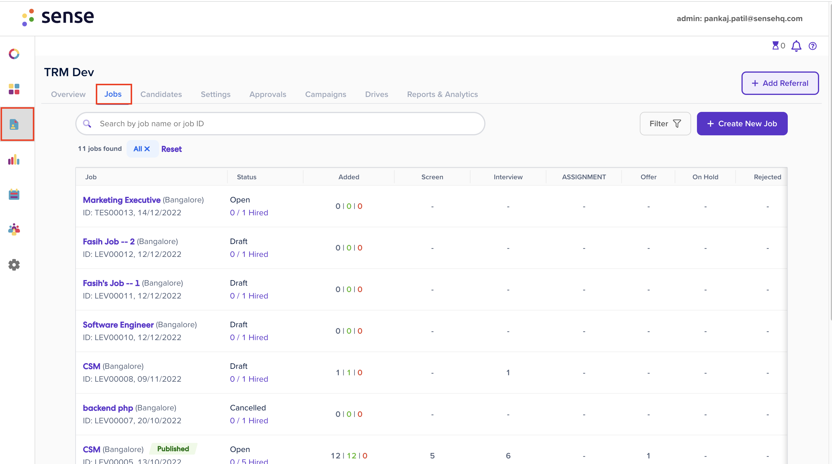The height and width of the screenshot is (464, 832).
Task: Open the CSM job with ID LEV00008
Action: (92, 366)
